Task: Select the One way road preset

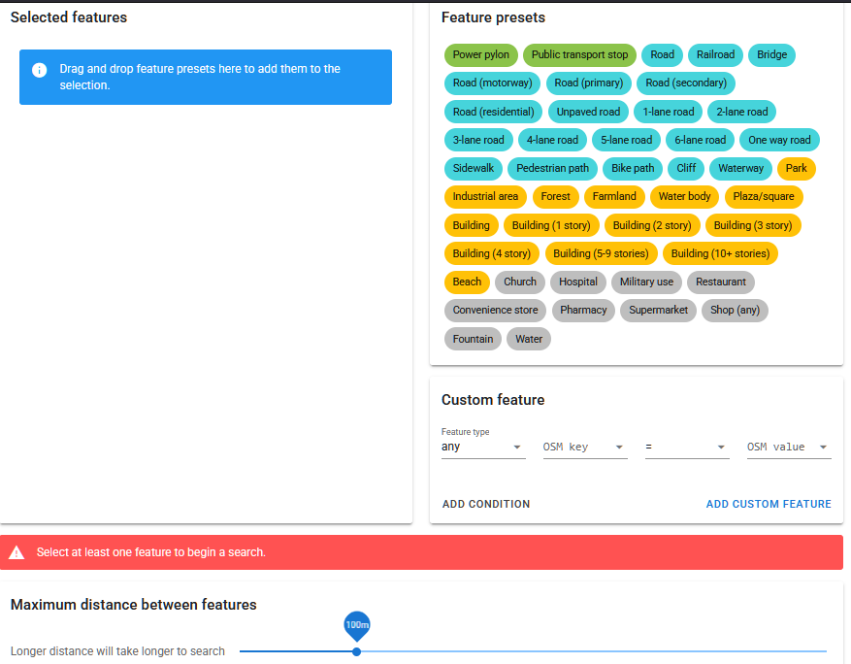Action: [x=779, y=140]
